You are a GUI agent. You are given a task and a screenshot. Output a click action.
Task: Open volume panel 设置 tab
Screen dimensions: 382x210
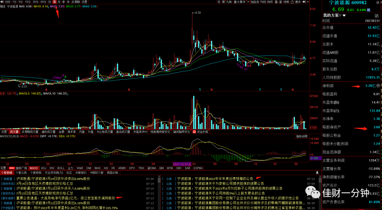pyautogui.click(x=4, y=132)
